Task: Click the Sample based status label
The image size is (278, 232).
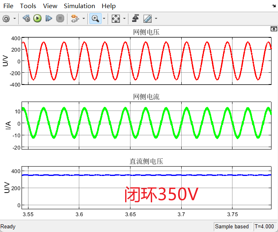Action: click(232, 226)
